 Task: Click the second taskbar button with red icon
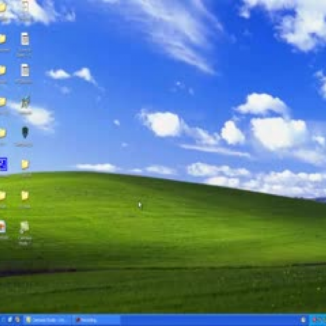(96, 320)
